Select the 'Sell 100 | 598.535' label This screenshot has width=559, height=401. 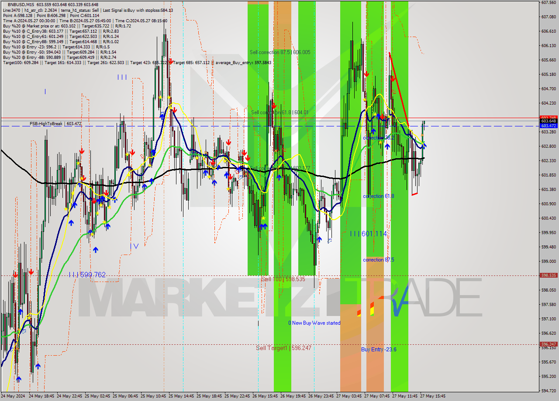pos(283,279)
